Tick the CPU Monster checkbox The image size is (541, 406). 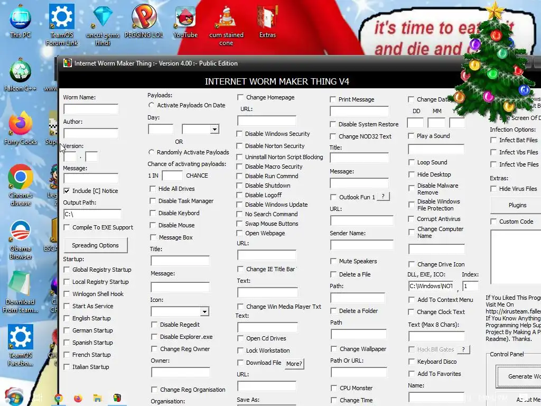point(334,388)
